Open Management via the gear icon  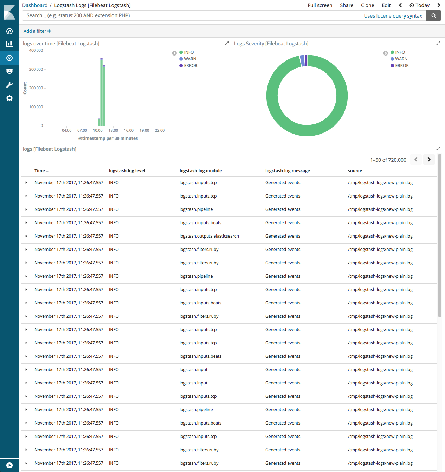9,98
